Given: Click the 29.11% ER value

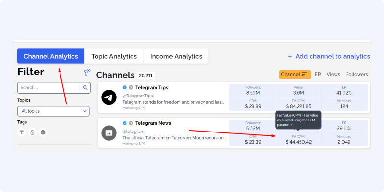Looking at the screenshot, I should [x=344, y=129].
